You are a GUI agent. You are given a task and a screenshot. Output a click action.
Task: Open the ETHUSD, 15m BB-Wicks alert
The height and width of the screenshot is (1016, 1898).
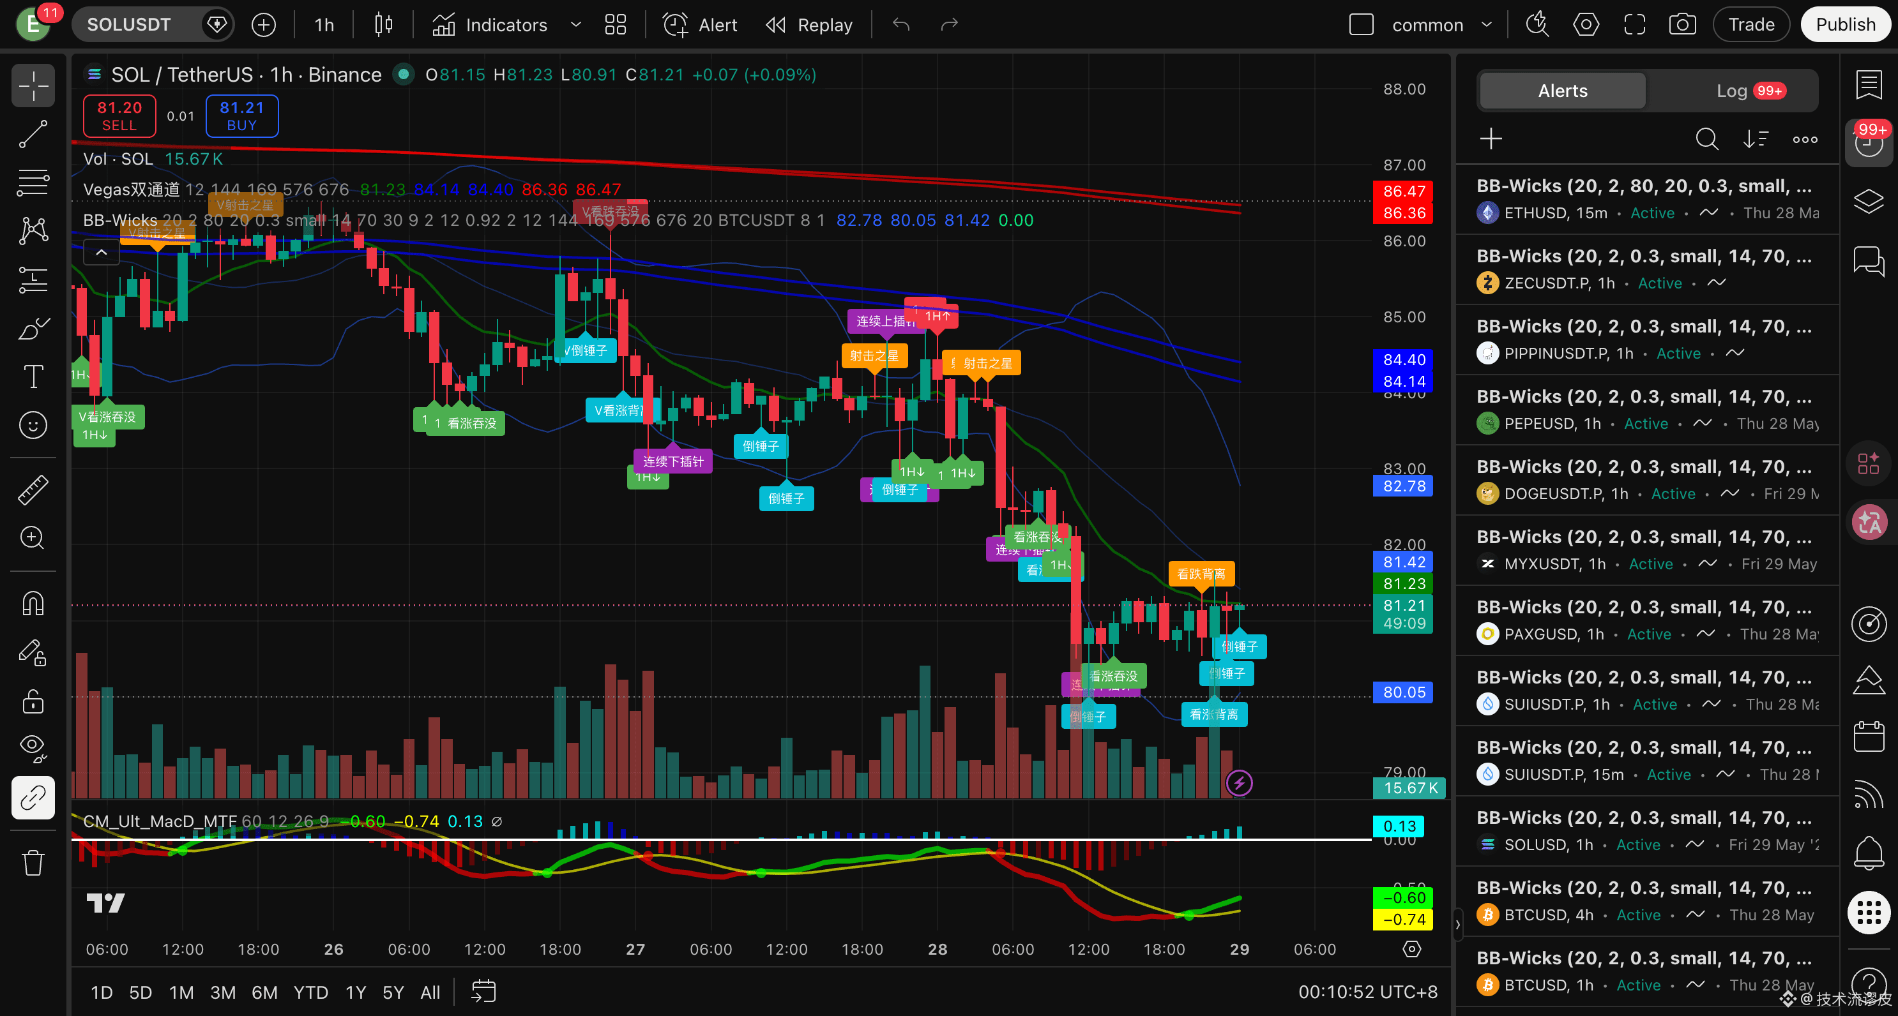1648,200
